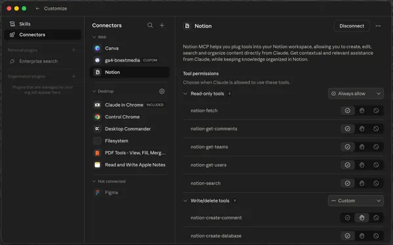The width and height of the screenshot is (393, 245).
Task: Set notion-get-users to always allow
Action: (x=347, y=165)
